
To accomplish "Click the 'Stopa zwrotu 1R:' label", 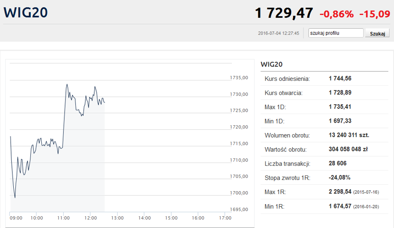I will (287, 178).
